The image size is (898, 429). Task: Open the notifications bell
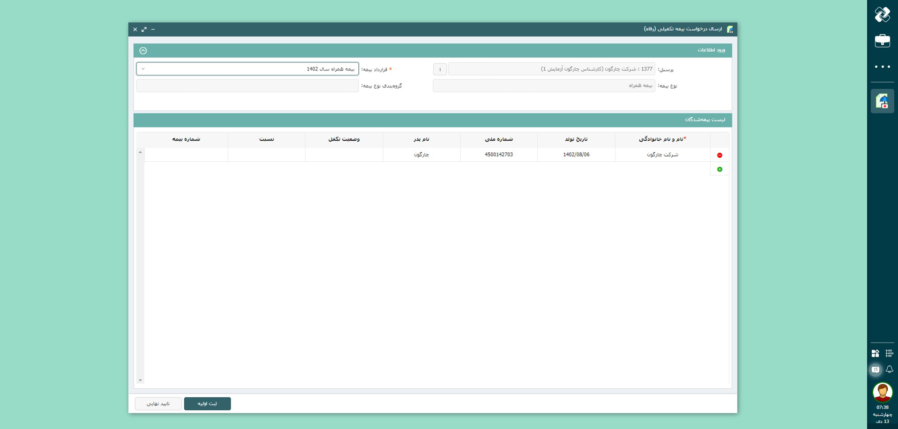coord(889,370)
